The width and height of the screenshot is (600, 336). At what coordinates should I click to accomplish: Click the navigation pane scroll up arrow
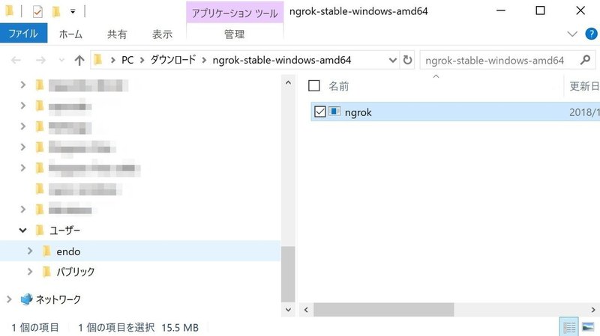click(288, 83)
